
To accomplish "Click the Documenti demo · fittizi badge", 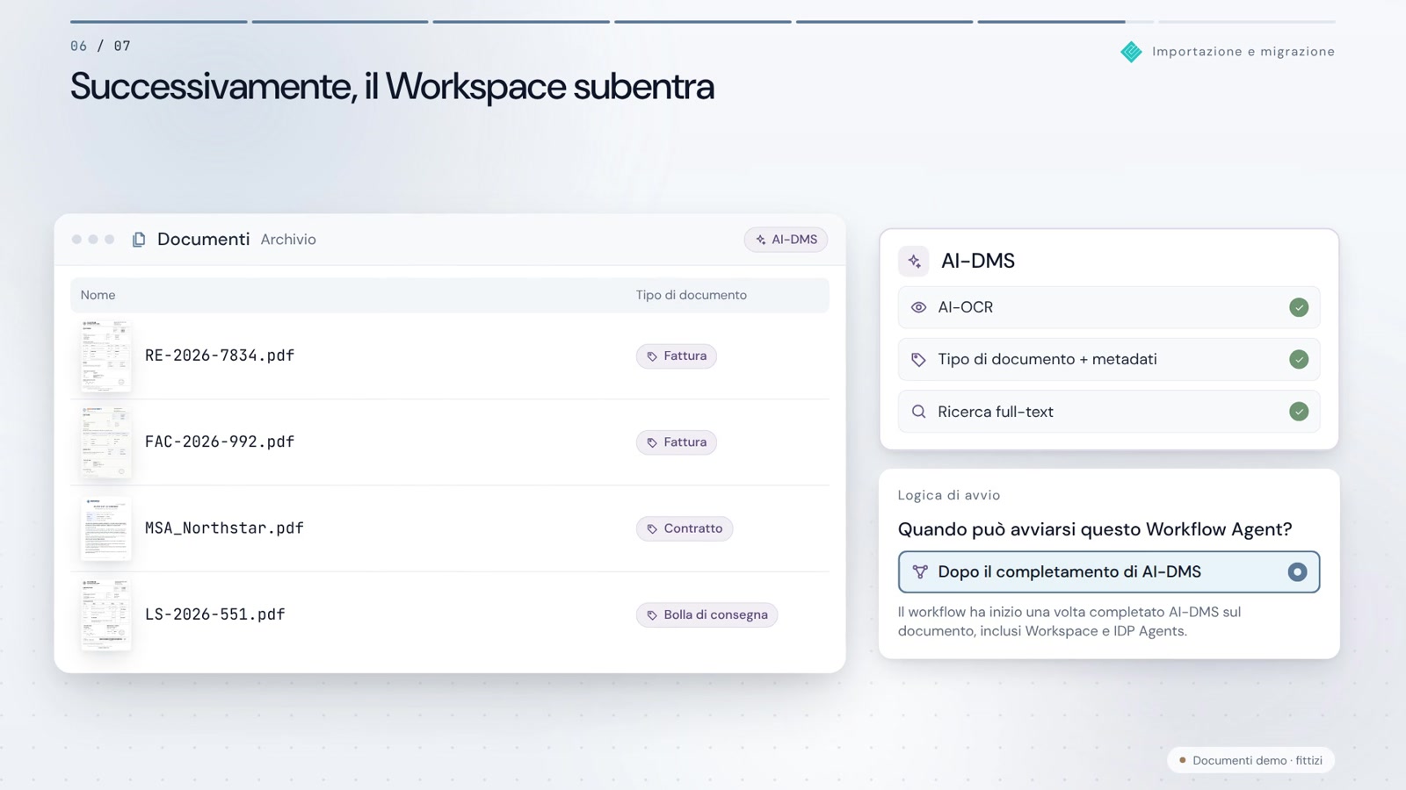I will pyautogui.click(x=1250, y=760).
